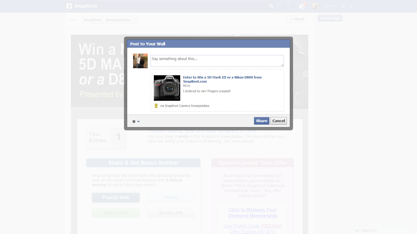This screenshot has width=417, height=234.
Task: Click the Create Page button
Action: [330, 18]
